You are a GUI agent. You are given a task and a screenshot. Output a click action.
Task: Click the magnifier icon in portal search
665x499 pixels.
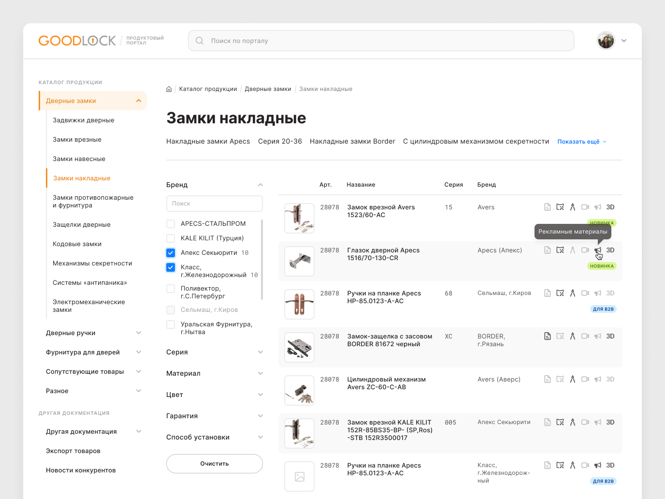pyautogui.click(x=199, y=41)
